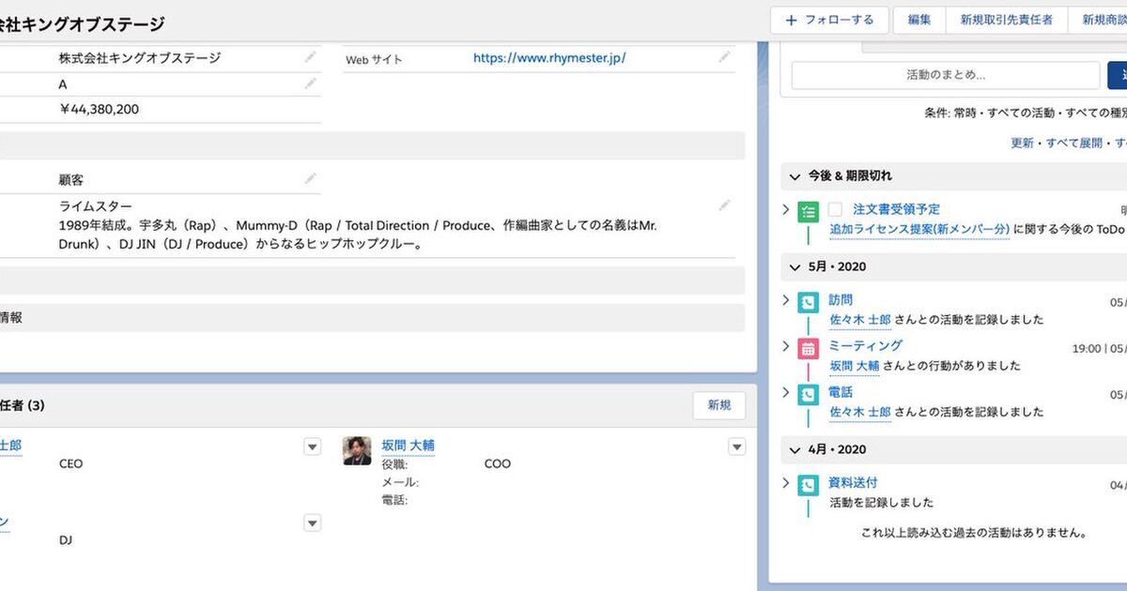Click the pink calendar icon for ミーティング
The image size is (1127, 591).
(x=808, y=348)
